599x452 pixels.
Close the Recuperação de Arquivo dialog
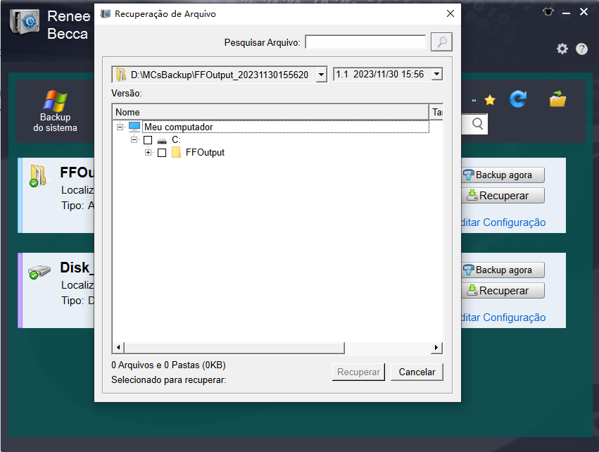pyautogui.click(x=450, y=14)
